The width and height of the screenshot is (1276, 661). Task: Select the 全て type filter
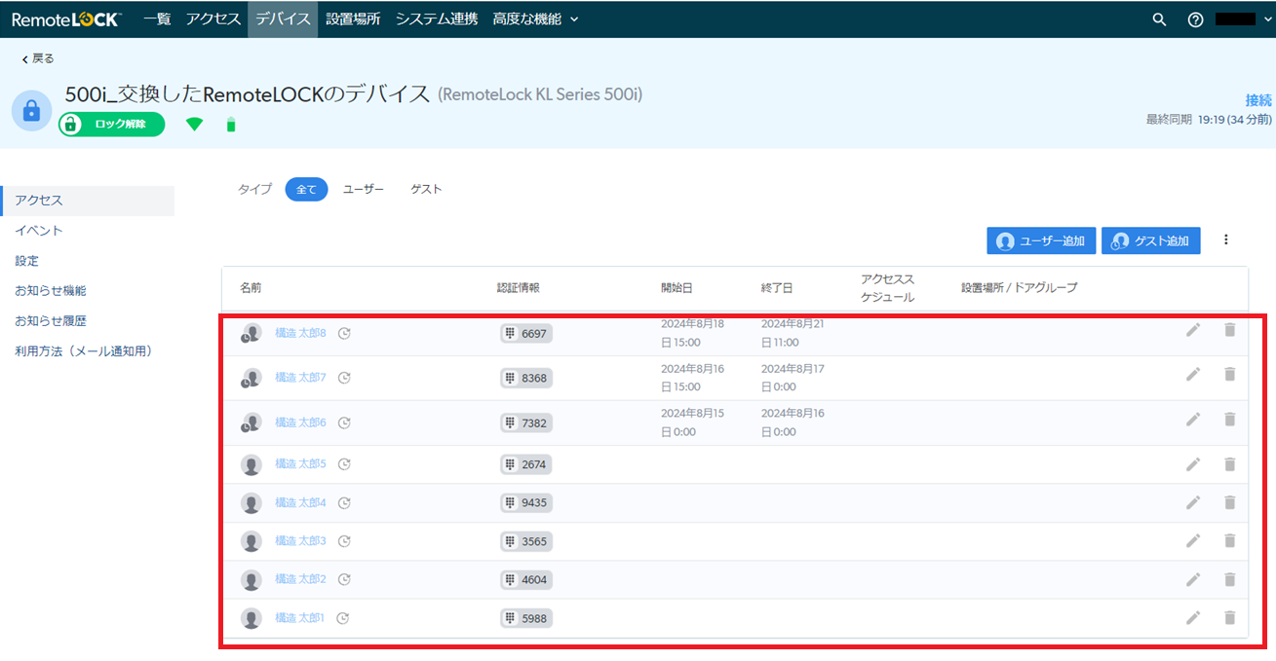[306, 190]
